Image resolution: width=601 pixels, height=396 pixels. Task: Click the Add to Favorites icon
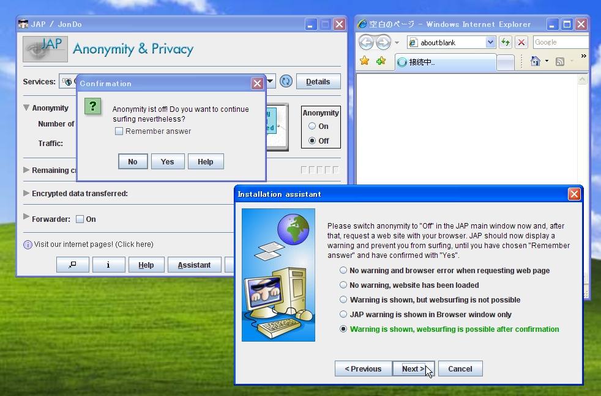[381, 61]
